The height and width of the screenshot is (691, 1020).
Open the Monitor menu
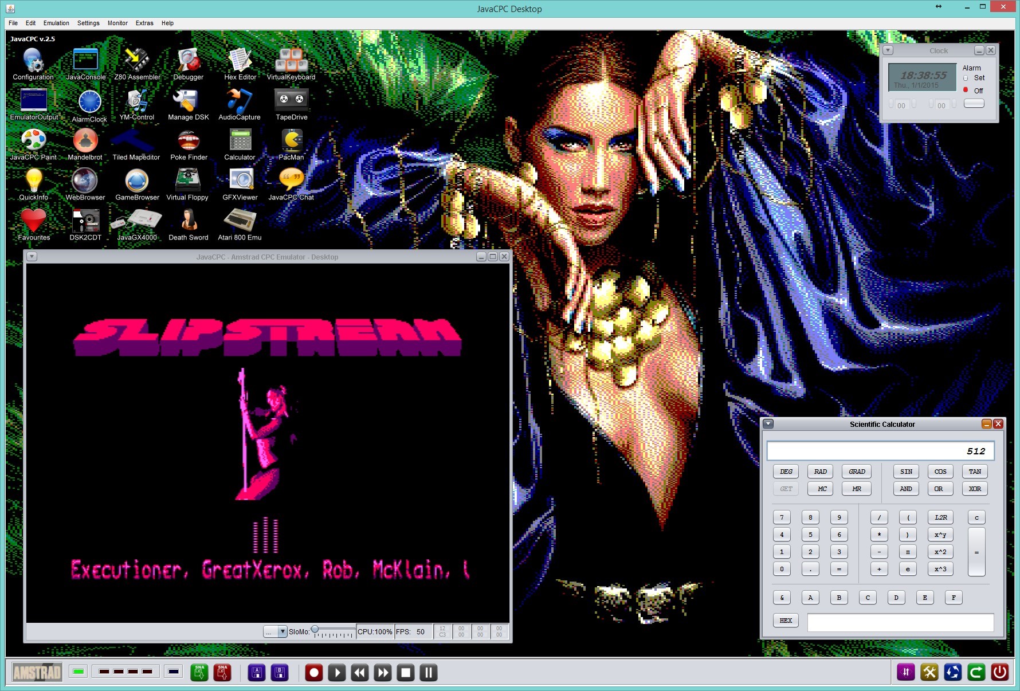(x=117, y=23)
